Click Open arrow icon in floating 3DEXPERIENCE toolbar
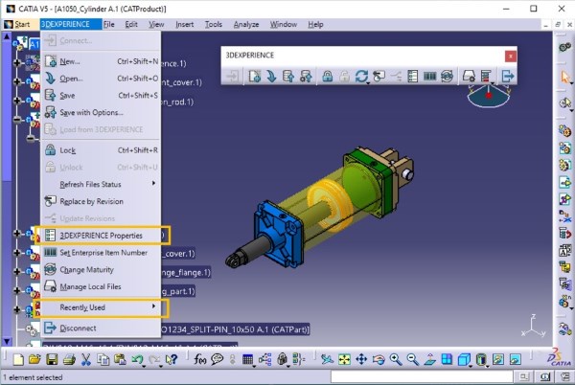Image resolution: width=575 pixels, height=385 pixels. tap(271, 77)
